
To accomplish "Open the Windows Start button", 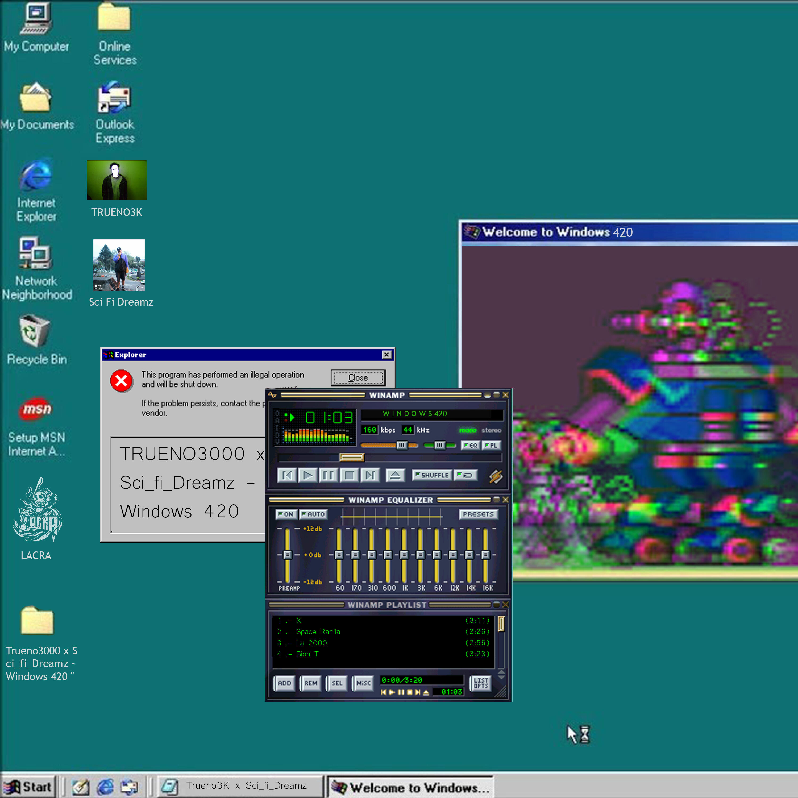I will point(28,787).
